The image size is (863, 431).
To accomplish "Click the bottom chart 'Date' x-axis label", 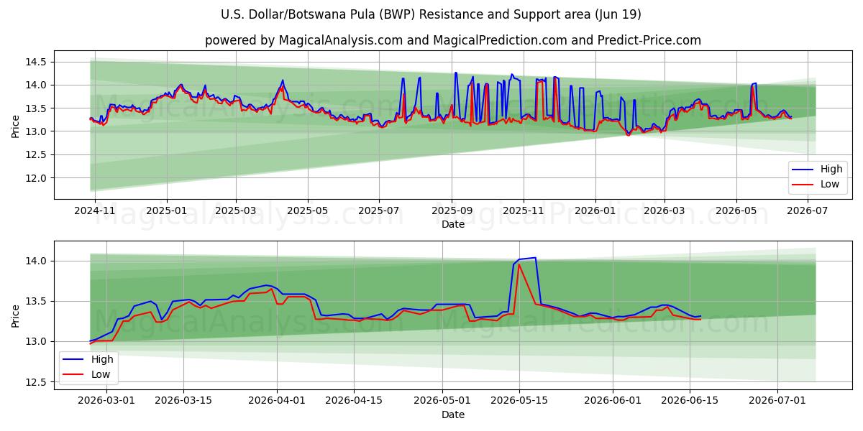I will pyautogui.click(x=453, y=414).
